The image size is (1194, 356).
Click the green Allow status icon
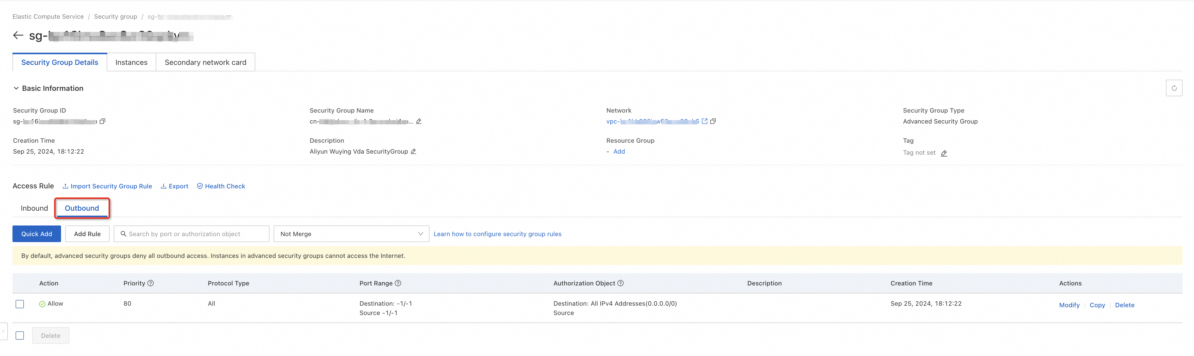click(42, 304)
